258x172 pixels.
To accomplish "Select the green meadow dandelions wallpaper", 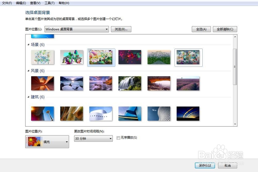I will (x=159, y=57).
